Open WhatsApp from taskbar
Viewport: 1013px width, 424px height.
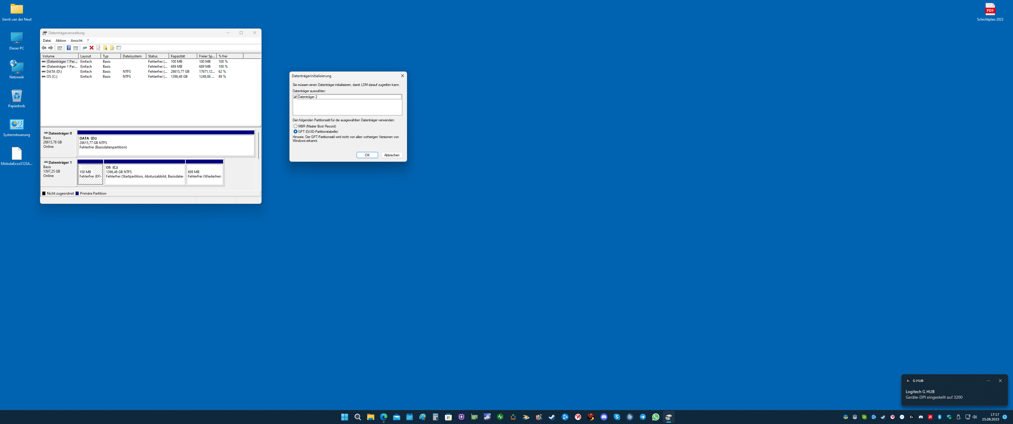coord(656,417)
